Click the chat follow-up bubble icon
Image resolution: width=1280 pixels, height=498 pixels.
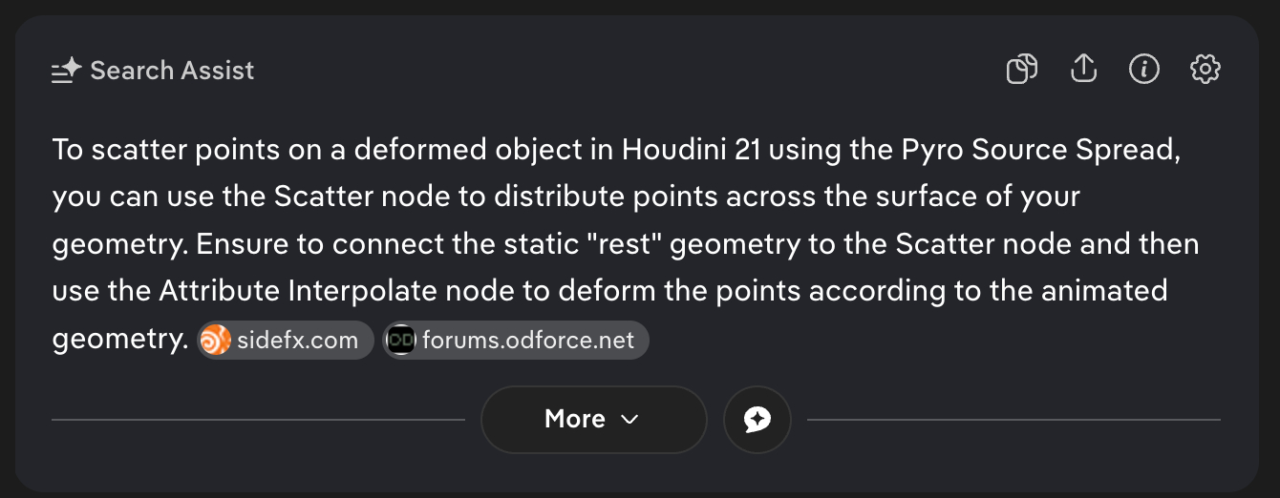757,419
